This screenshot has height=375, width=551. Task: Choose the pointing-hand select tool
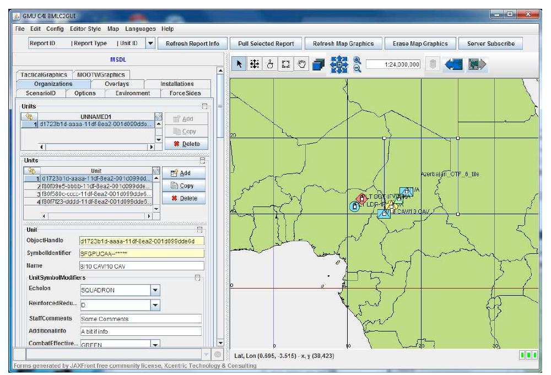pos(270,64)
